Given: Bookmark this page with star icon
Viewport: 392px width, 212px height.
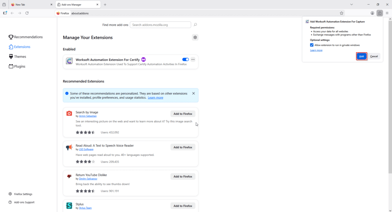Looking at the screenshot, I should (341, 13).
